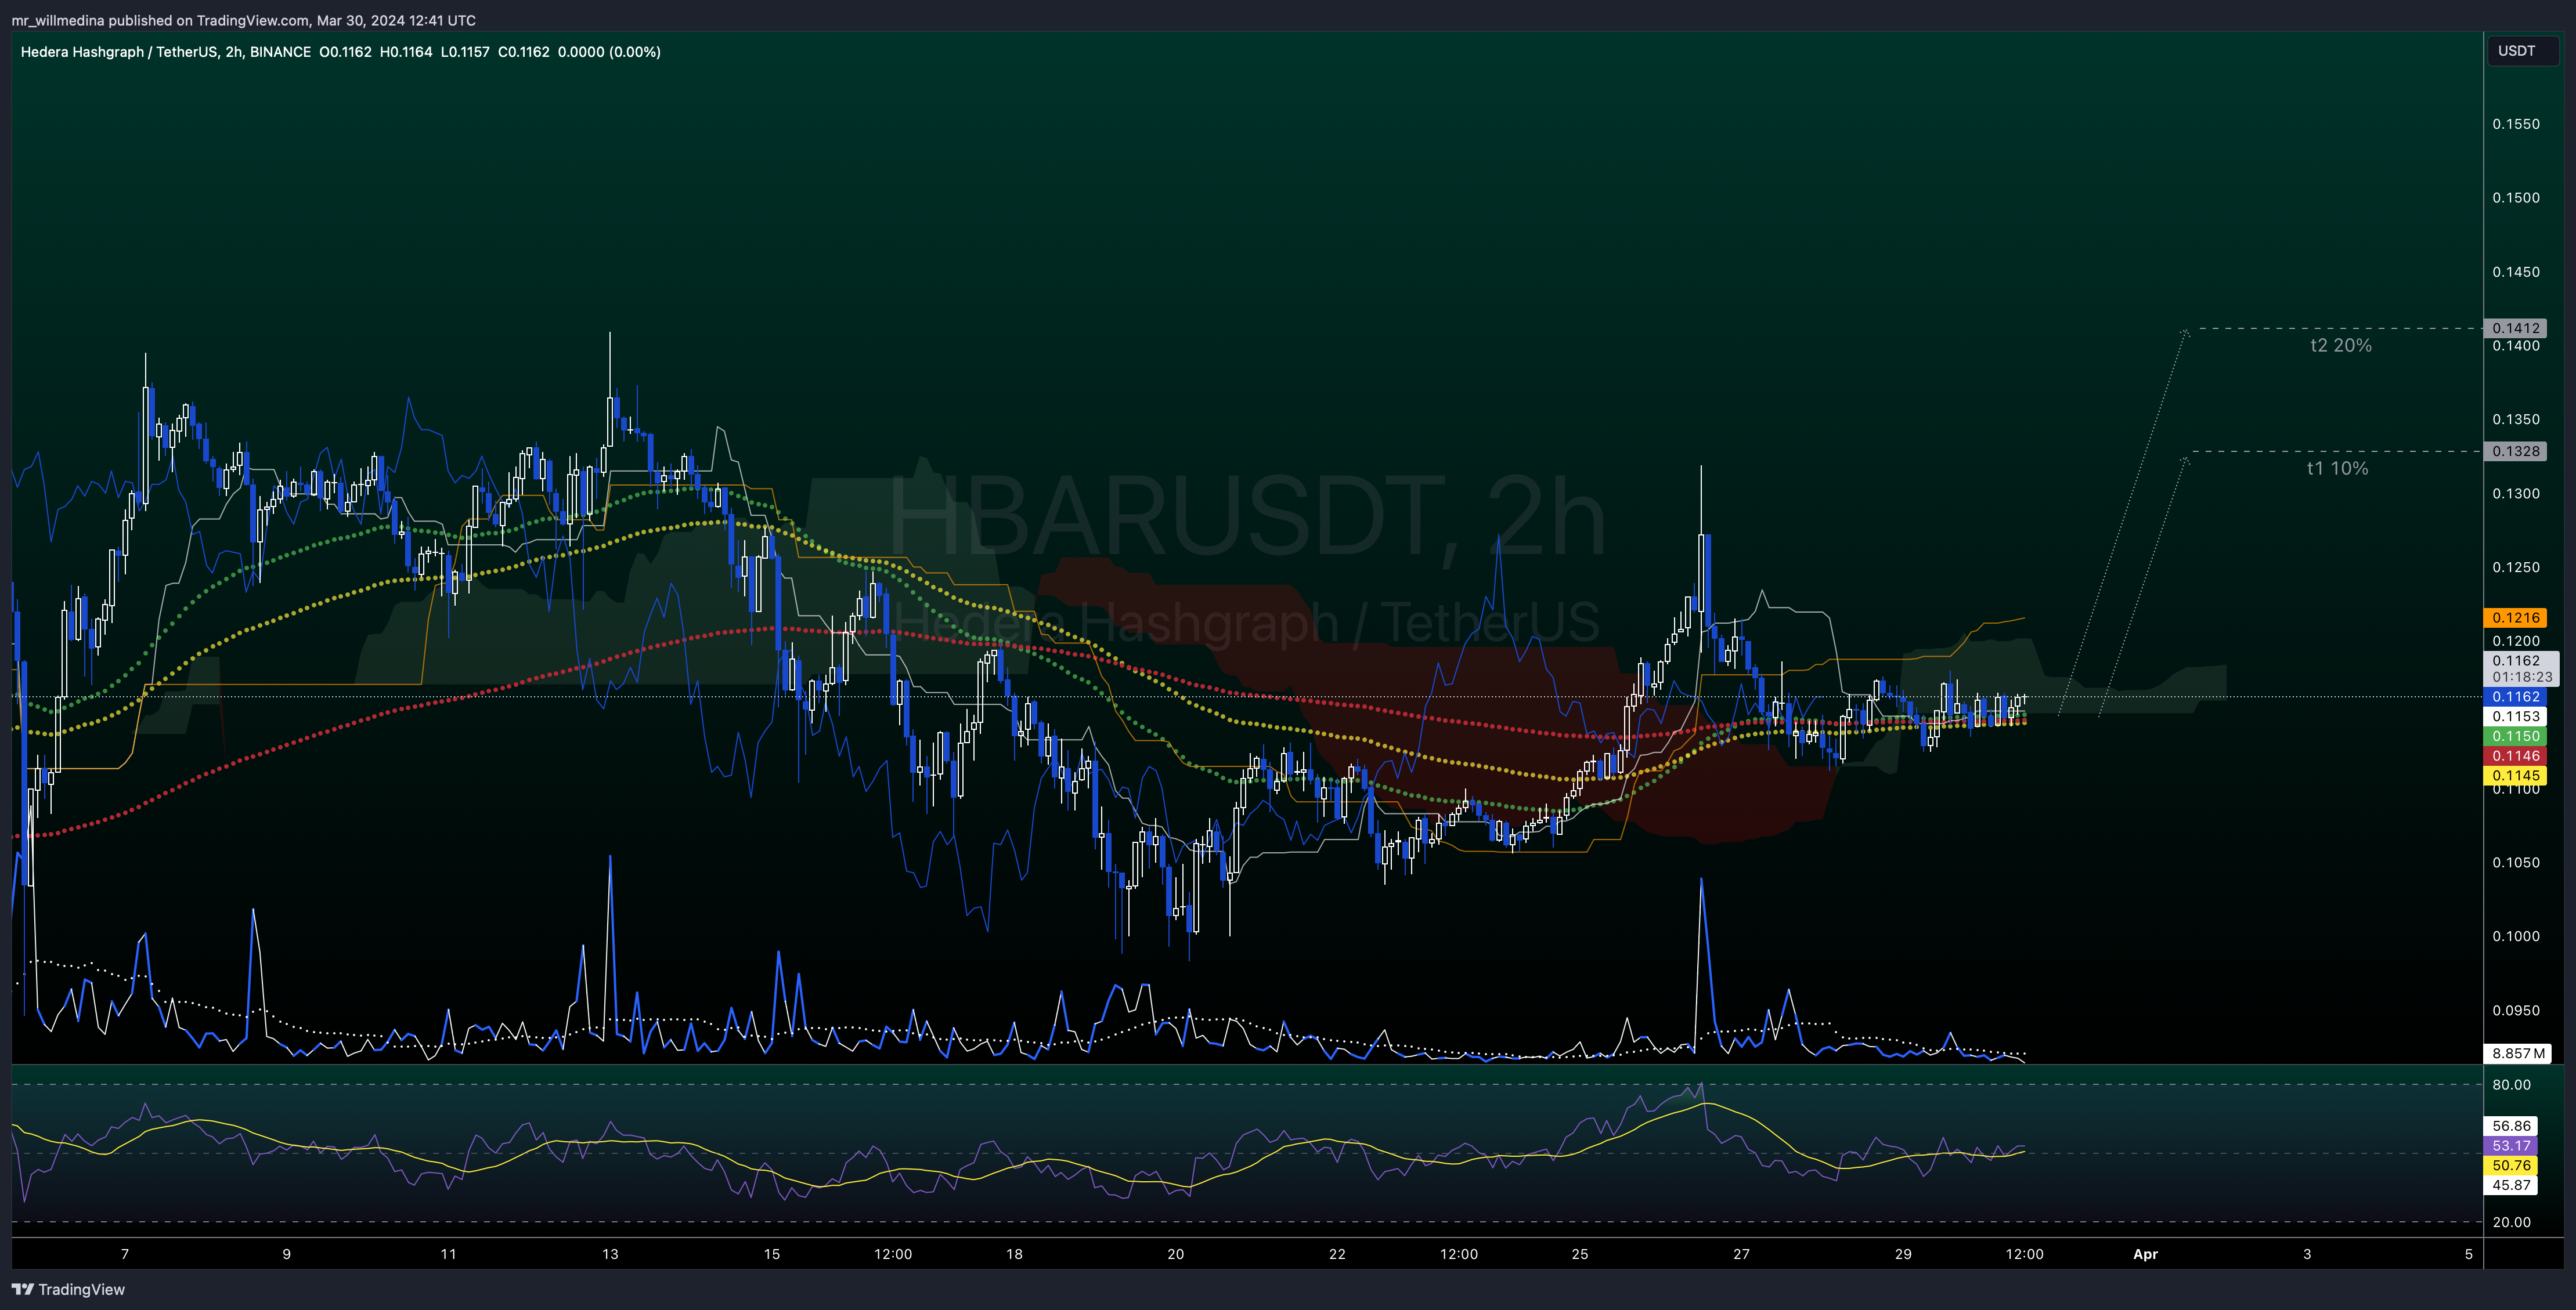This screenshot has height=1310, width=2576.
Task: Click the 0.1000 price axis label
Action: pyautogui.click(x=2516, y=936)
